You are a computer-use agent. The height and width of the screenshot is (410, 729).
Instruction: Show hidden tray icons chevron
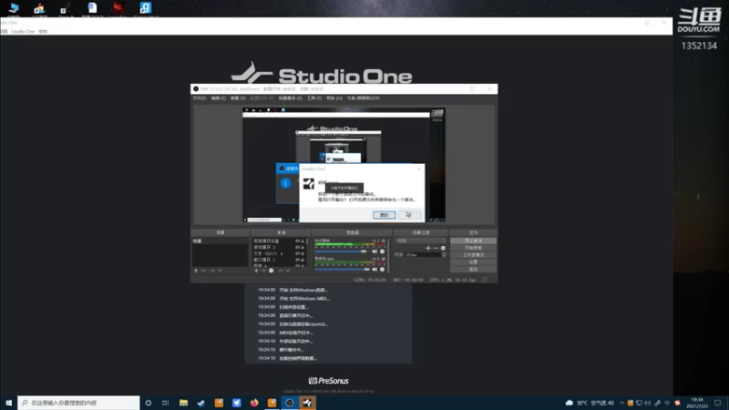pyautogui.click(x=621, y=403)
